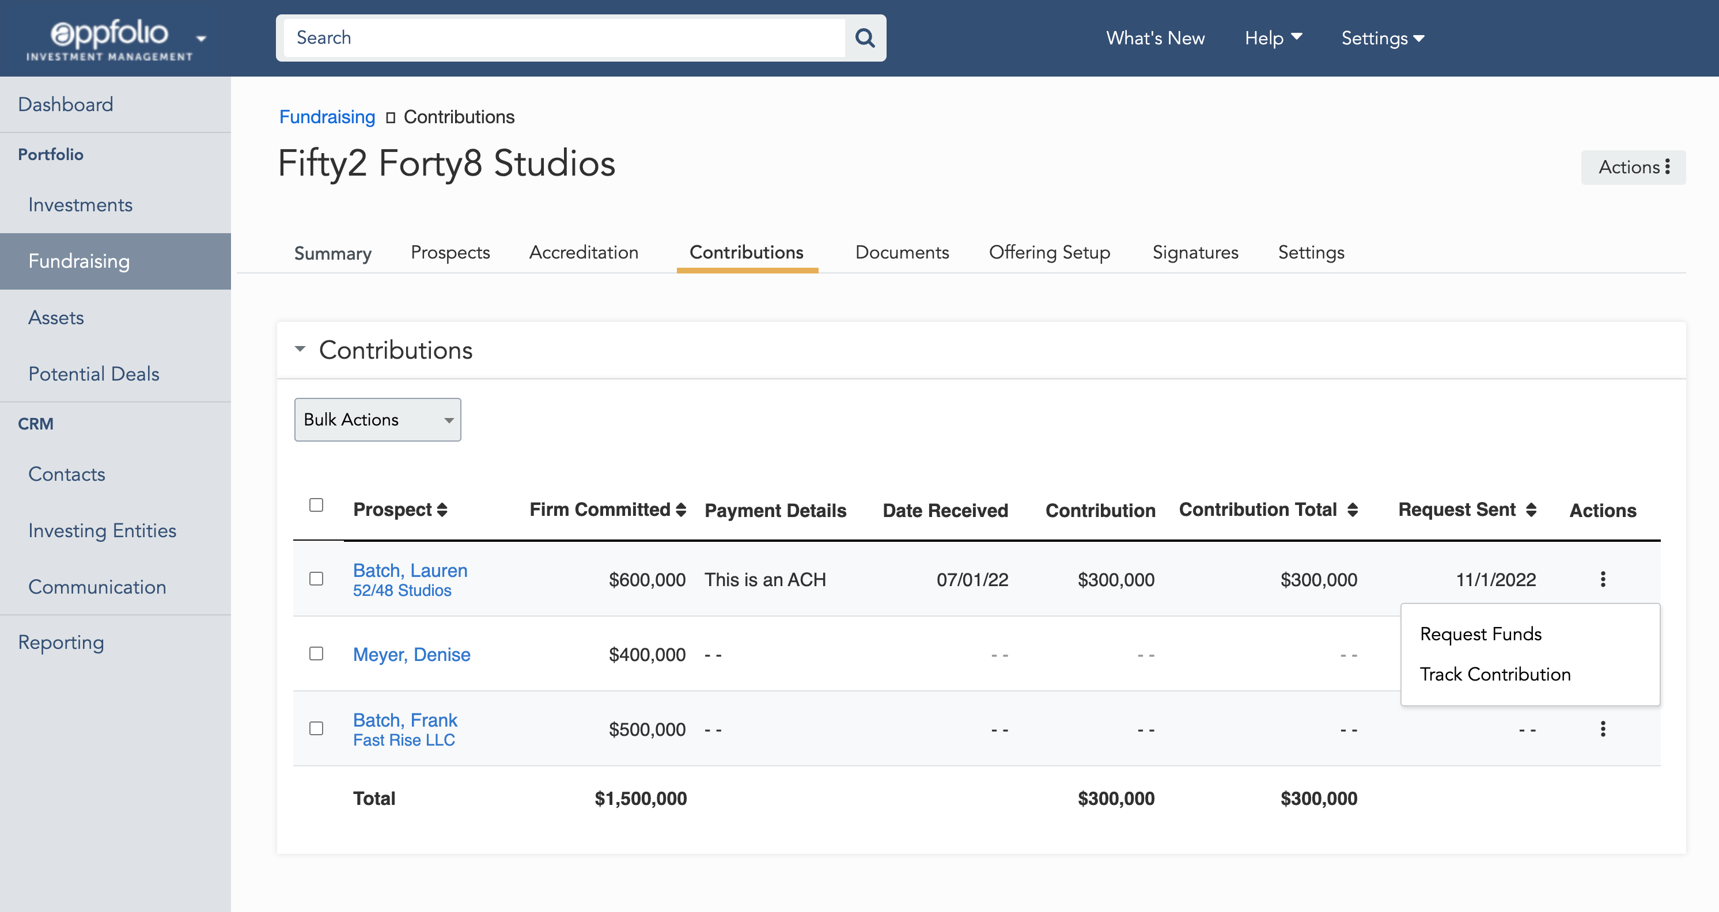Sort table by Prospect column arrows
The height and width of the screenshot is (912, 1719).
click(442, 510)
